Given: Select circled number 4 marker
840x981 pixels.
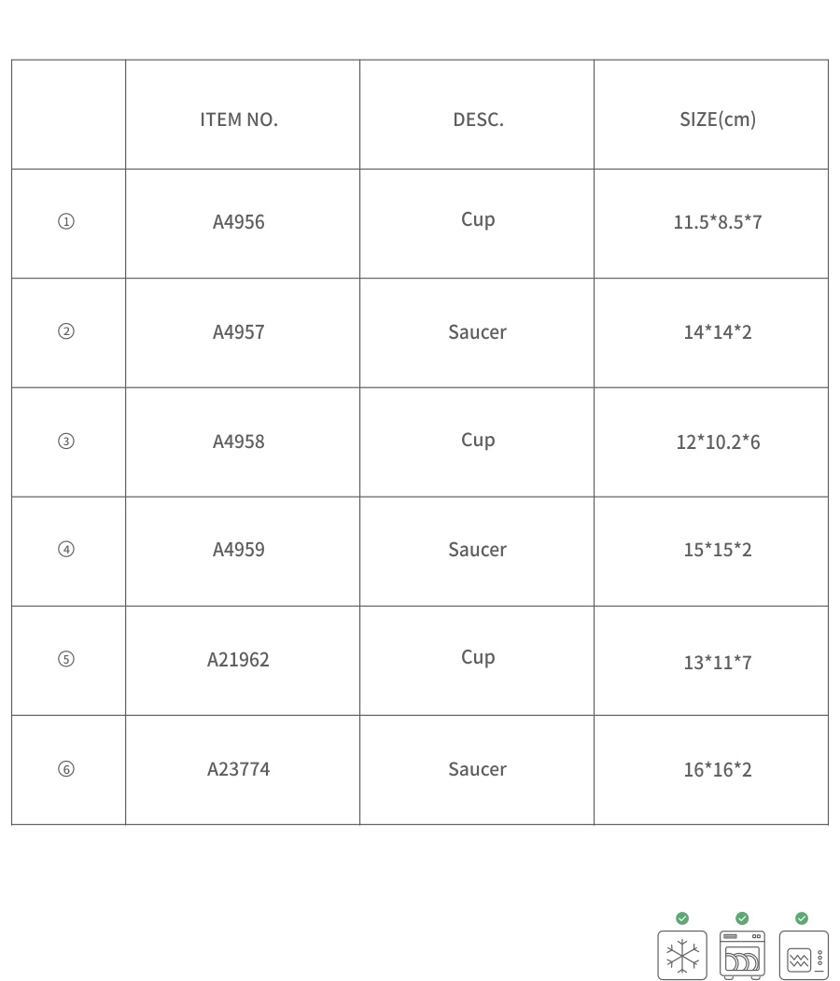Looking at the screenshot, I should click(65, 550).
